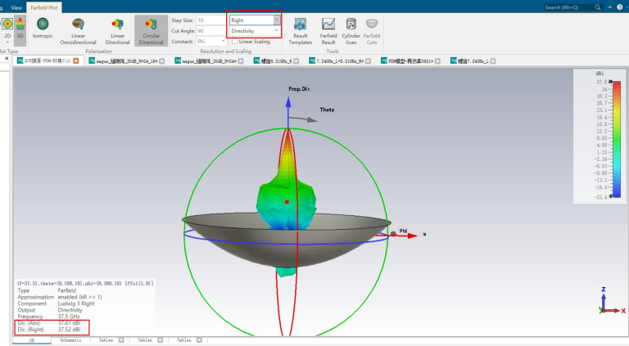Expand the 2D plot type arrow
Screen dimensions: 629x346
click(x=7, y=42)
